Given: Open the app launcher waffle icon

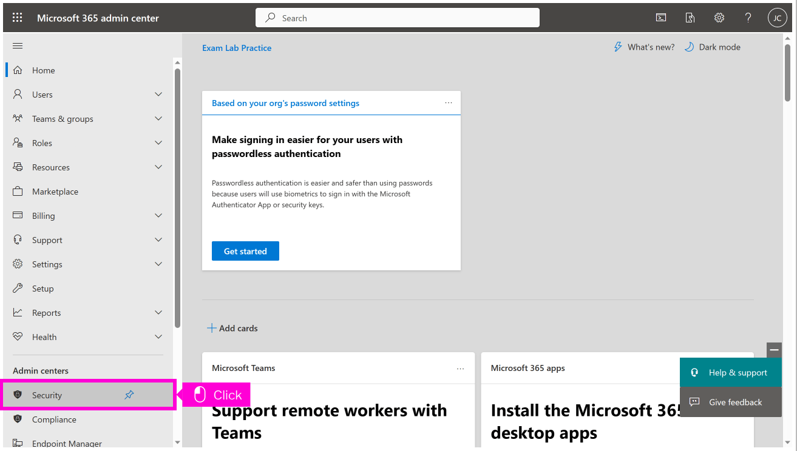Looking at the screenshot, I should click(17, 18).
